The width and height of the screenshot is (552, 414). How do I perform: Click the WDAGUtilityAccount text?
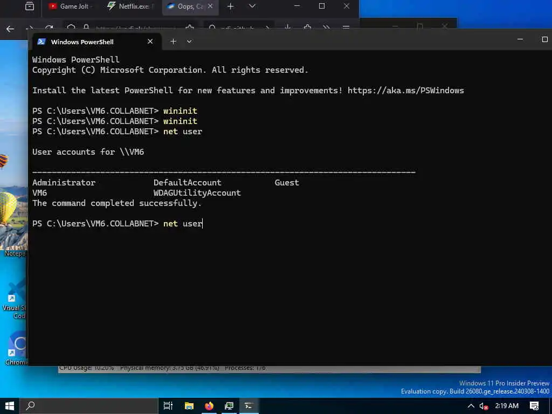(197, 192)
